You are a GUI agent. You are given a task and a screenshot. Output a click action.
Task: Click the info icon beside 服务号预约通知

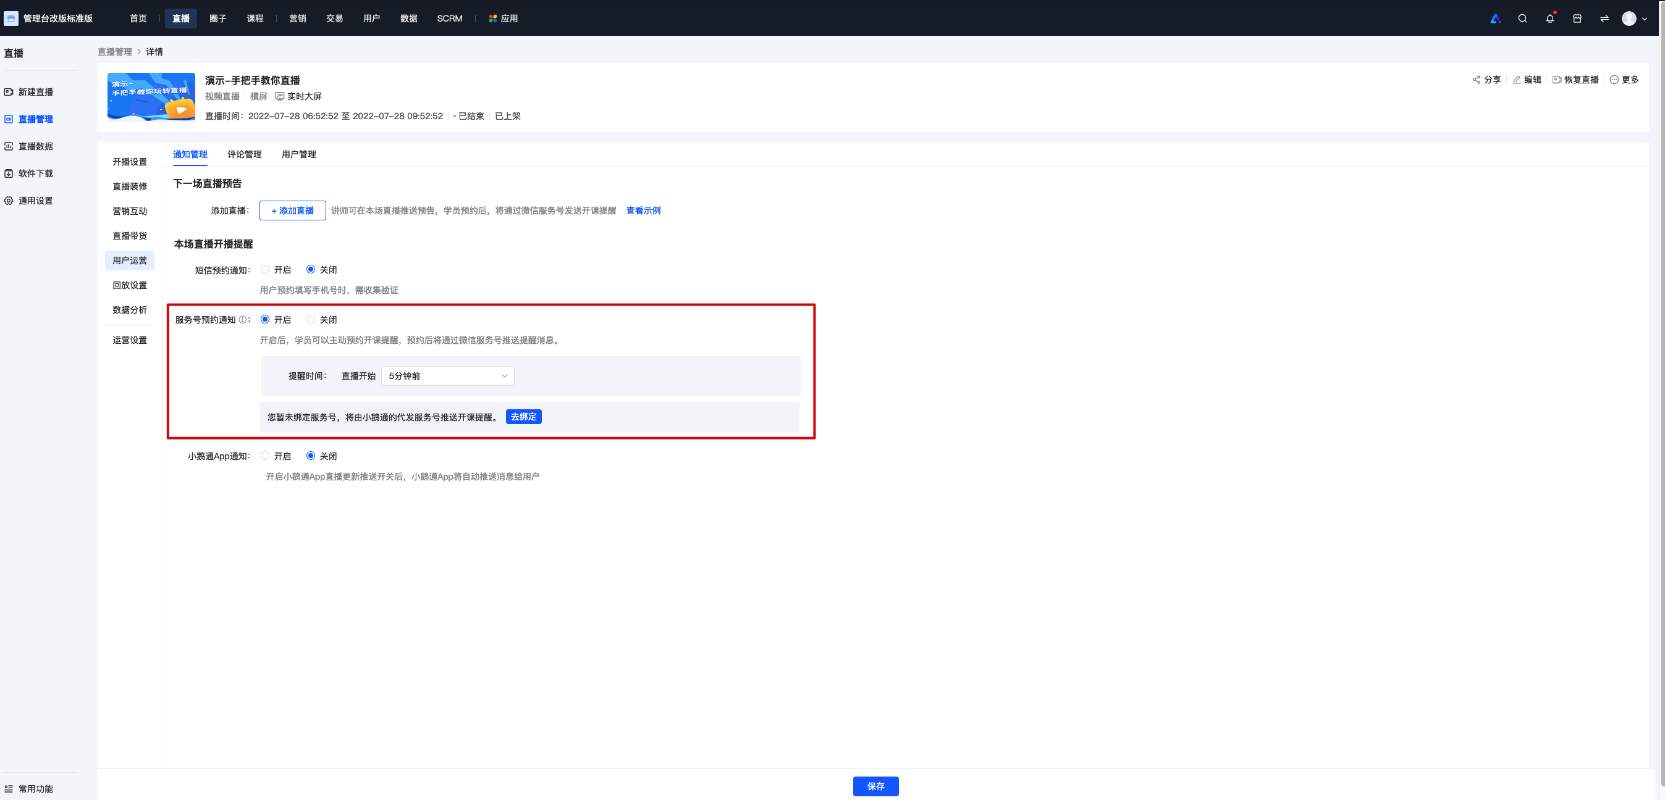point(242,320)
